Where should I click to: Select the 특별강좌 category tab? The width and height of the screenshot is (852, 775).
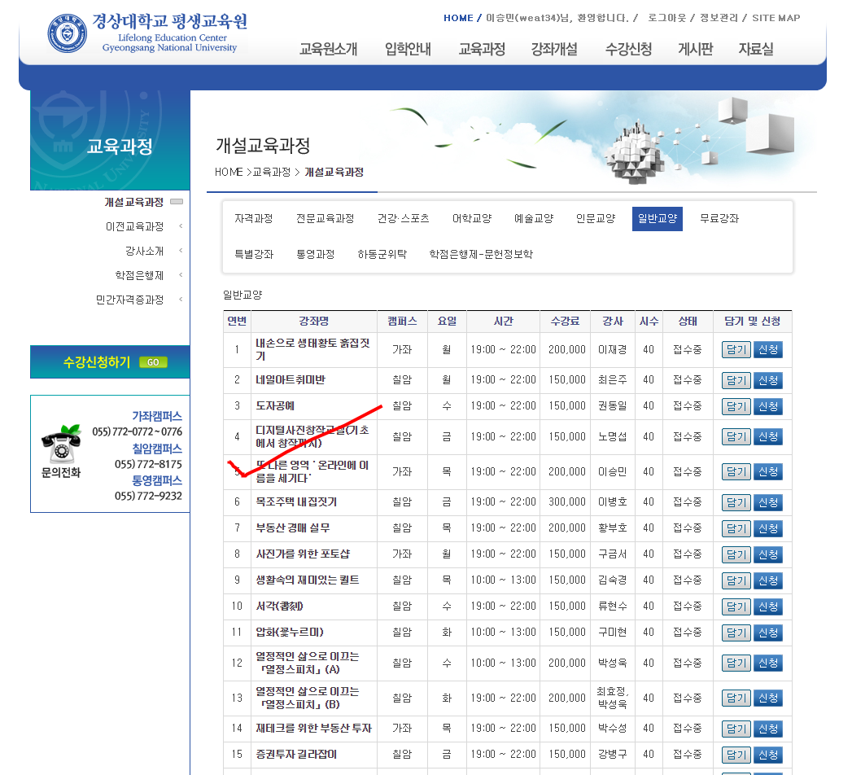coord(254,254)
